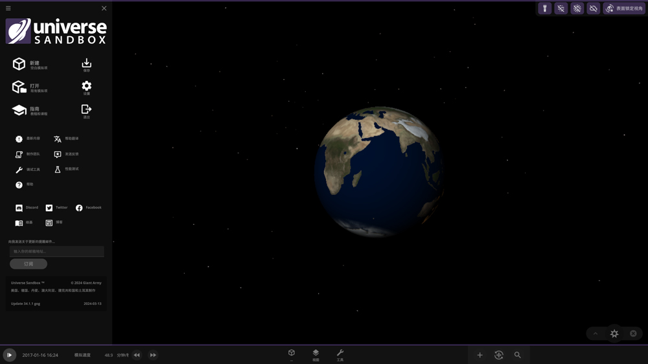
Task: Open existing simulation with 打开
Action: click(x=30, y=87)
